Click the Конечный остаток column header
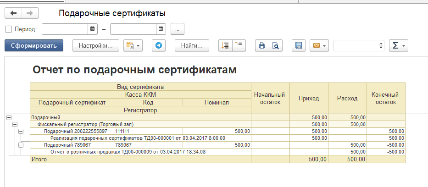 pos(386,99)
